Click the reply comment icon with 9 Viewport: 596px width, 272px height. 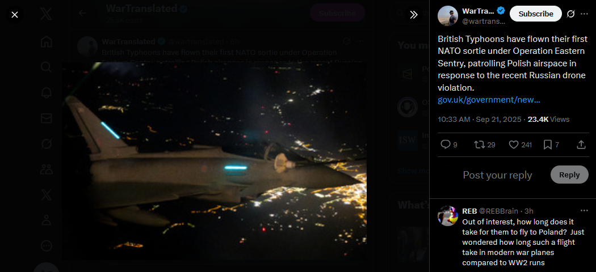tap(448, 144)
